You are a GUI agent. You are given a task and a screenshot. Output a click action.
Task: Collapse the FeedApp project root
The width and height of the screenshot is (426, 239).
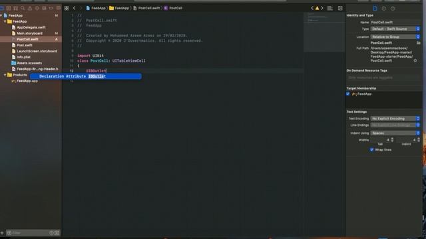click(1, 15)
